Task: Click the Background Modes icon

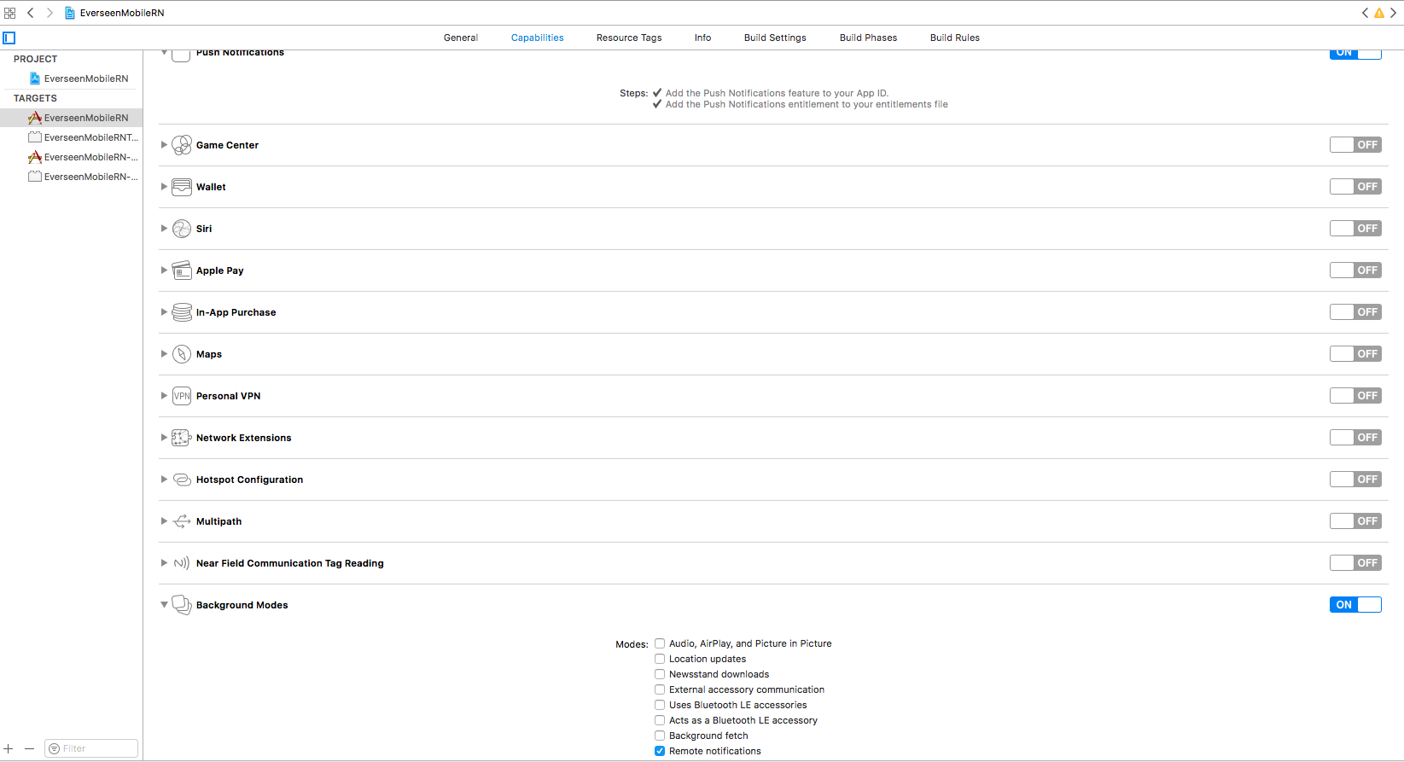Action: point(182,605)
